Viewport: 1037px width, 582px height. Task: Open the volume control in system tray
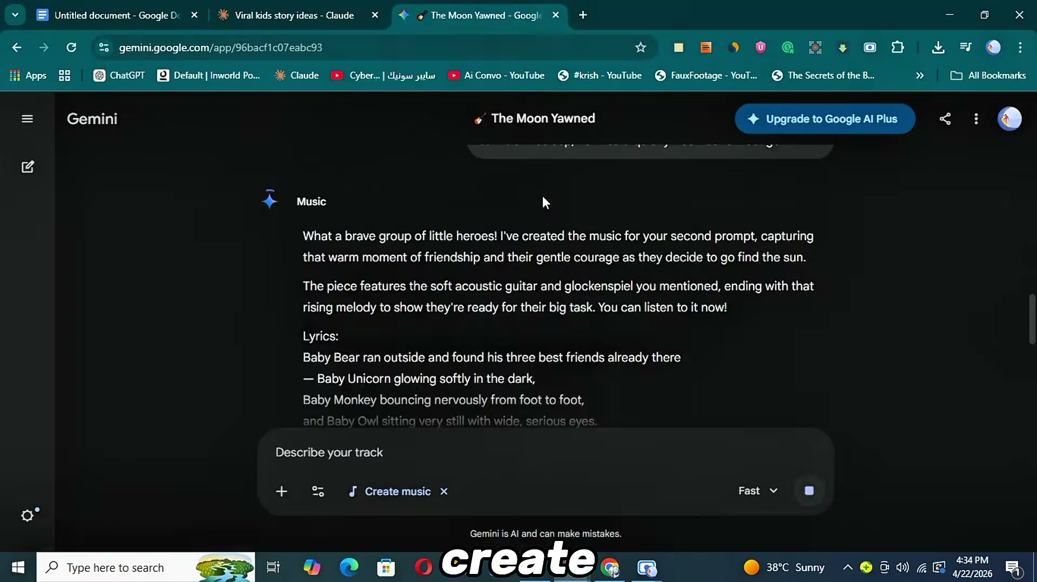903,567
